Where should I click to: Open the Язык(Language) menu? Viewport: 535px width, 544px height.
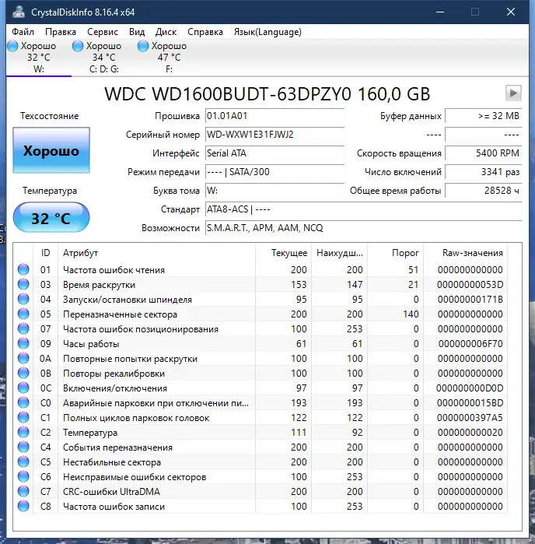(267, 32)
